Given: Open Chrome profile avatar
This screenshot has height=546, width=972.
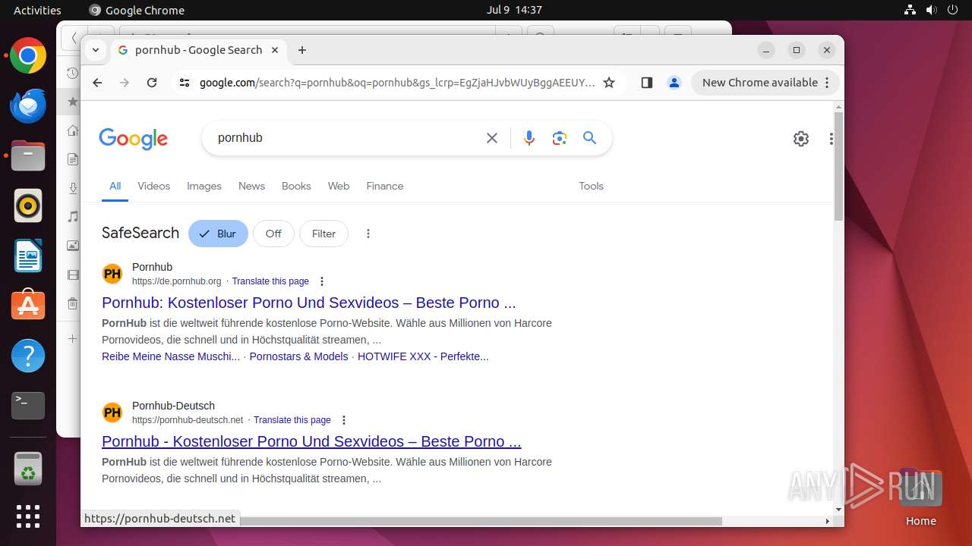Looking at the screenshot, I should coord(674,83).
